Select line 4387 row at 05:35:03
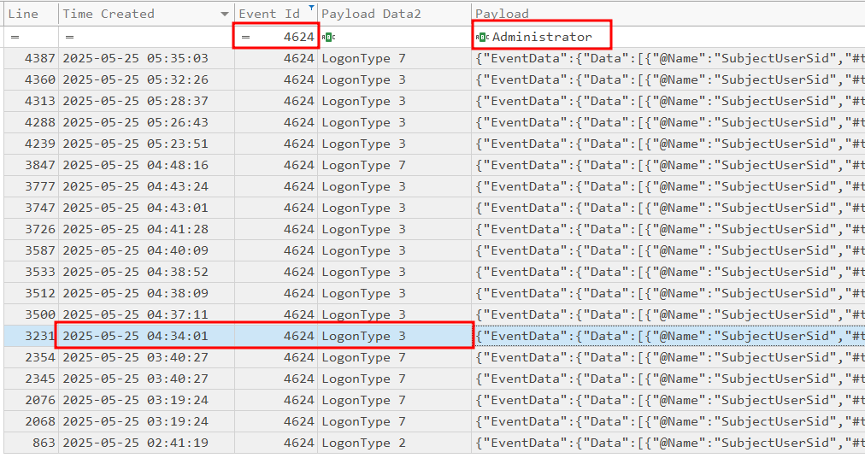865x464 pixels. point(135,58)
